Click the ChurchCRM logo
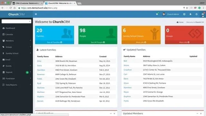 (16, 14)
